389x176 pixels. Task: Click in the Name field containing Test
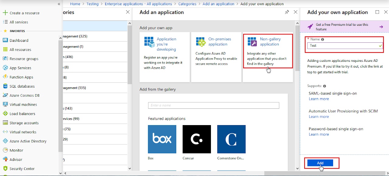click(345, 45)
